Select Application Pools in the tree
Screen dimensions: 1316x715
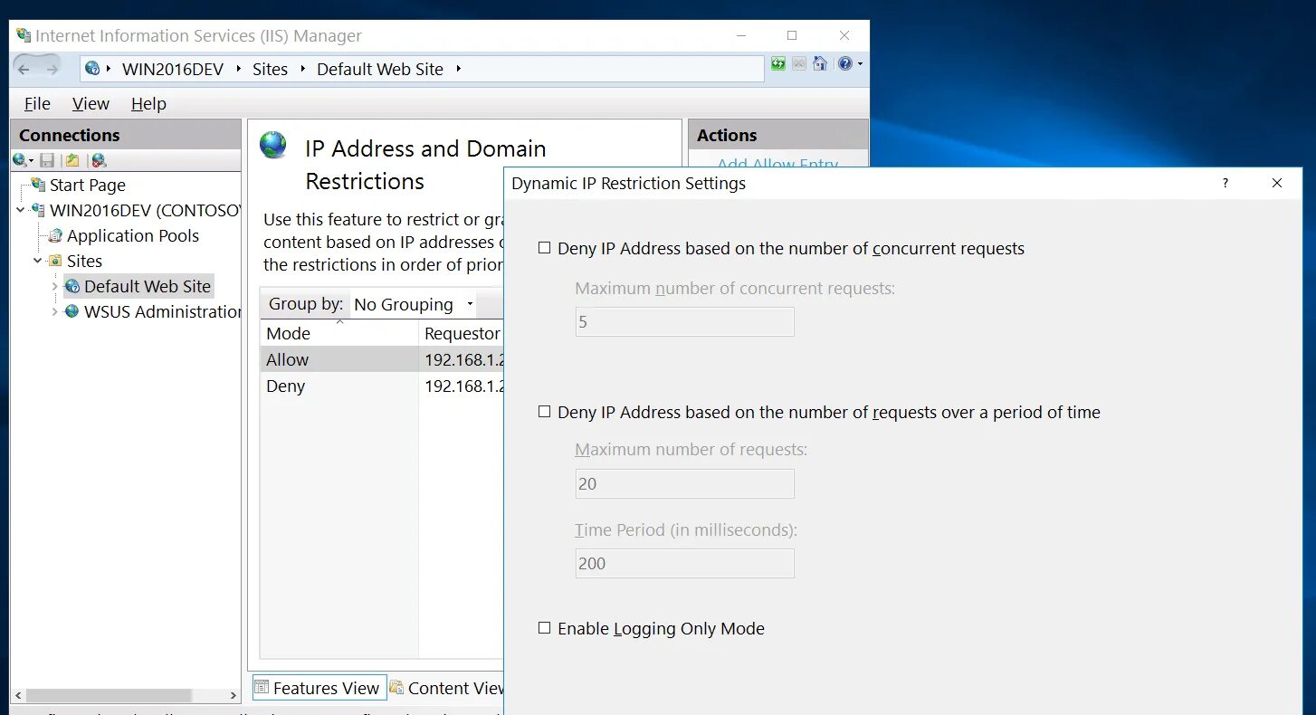pos(132,235)
